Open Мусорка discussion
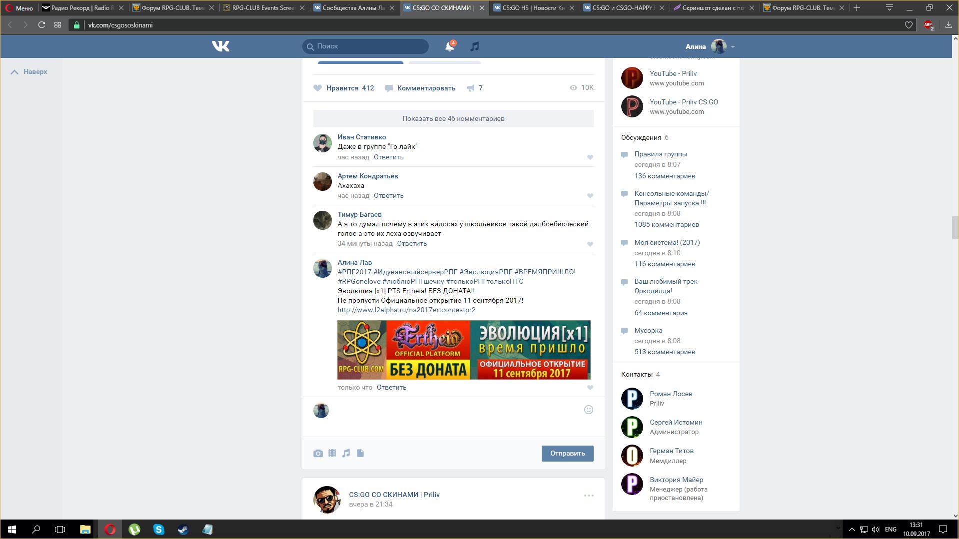The width and height of the screenshot is (959, 539). (648, 331)
